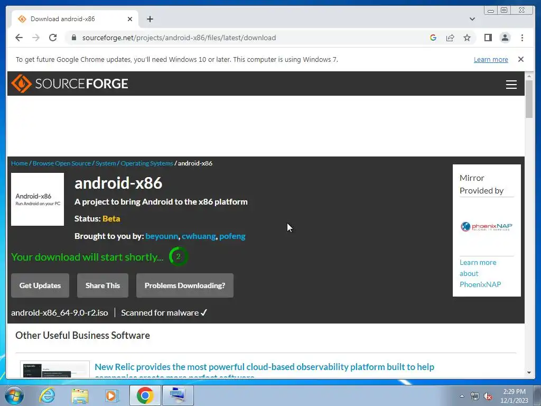Click the Android-x86 project logo thumbnail
This screenshot has height=406, width=541.
click(x=38, y=199)
